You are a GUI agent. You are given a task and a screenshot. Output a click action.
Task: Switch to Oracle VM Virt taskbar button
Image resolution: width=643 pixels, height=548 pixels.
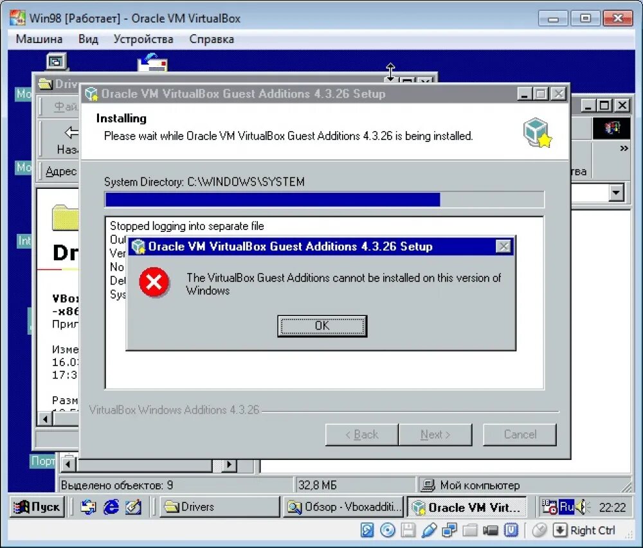[467, 508]
